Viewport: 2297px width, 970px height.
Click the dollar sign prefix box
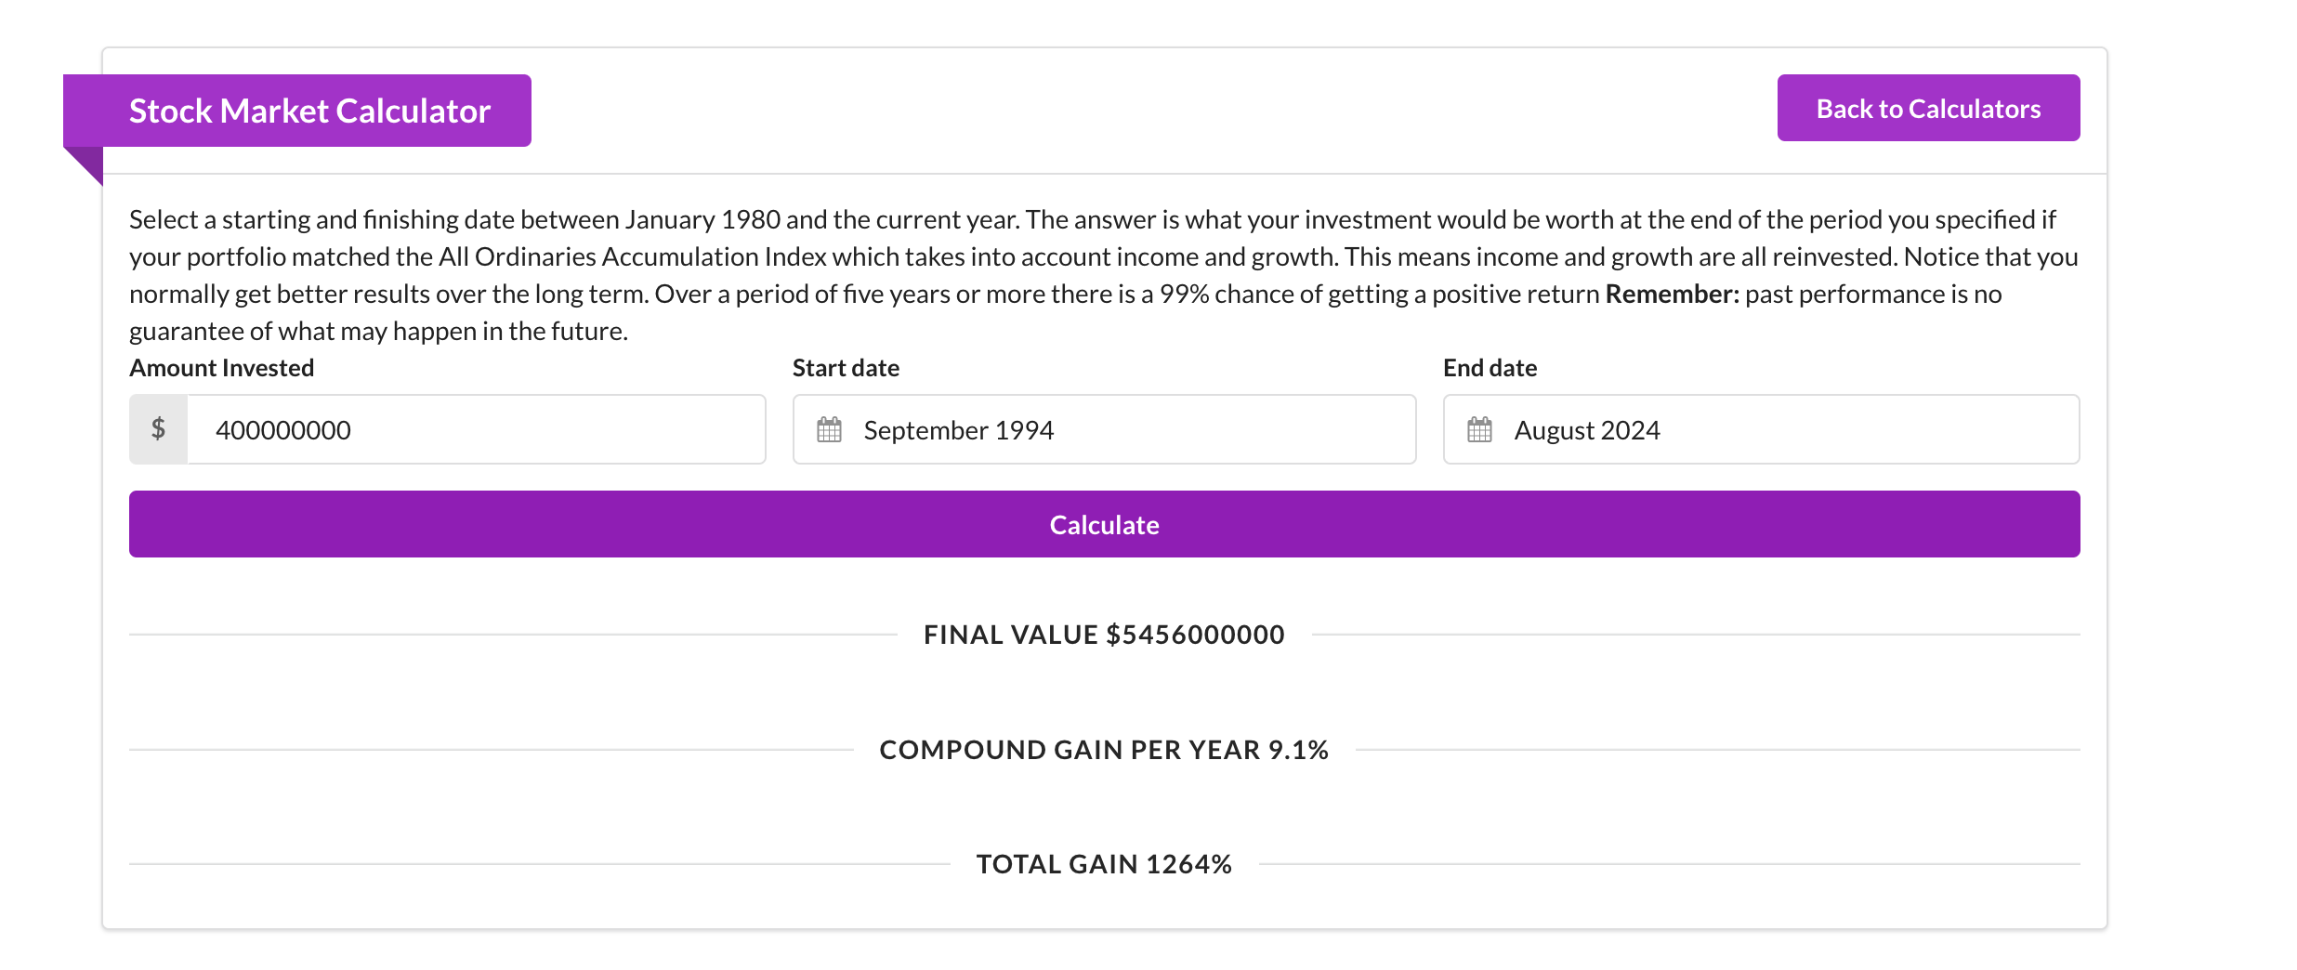click(x=159, y=429)
